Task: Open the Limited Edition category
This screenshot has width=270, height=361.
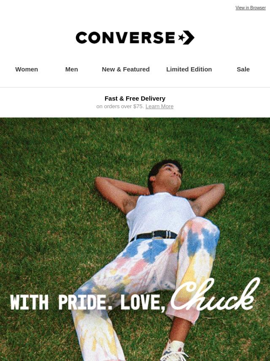Action: (189, 69)
